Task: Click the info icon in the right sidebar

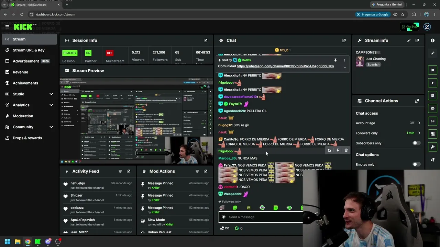Action: (x=433, y=40)
